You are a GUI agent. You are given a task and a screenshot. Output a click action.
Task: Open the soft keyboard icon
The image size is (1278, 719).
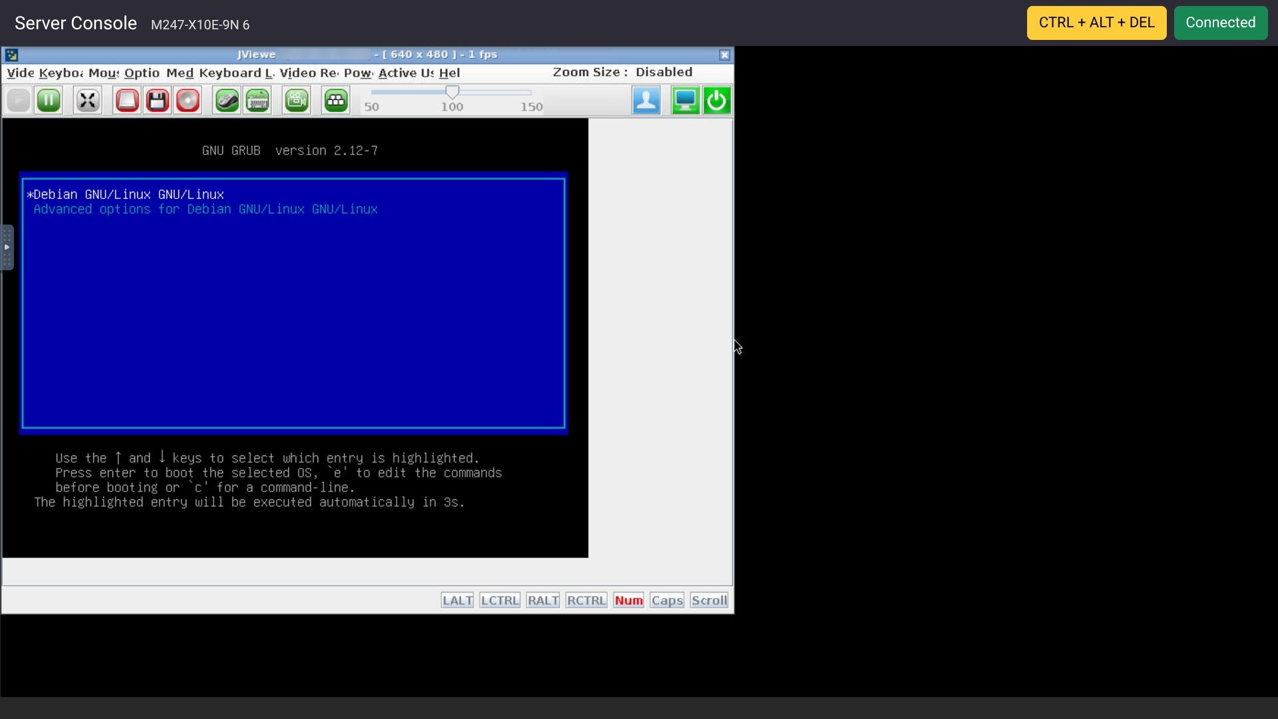point(258,101)
